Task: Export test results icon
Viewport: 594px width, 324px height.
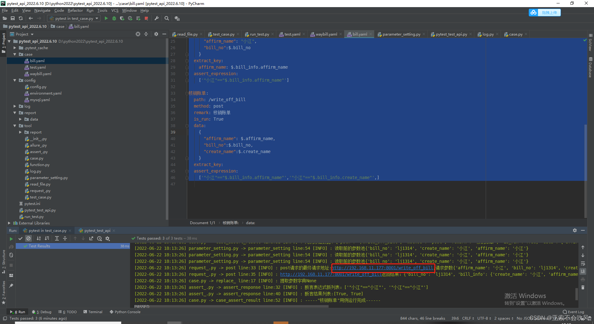Action: (x=91, y=238)
